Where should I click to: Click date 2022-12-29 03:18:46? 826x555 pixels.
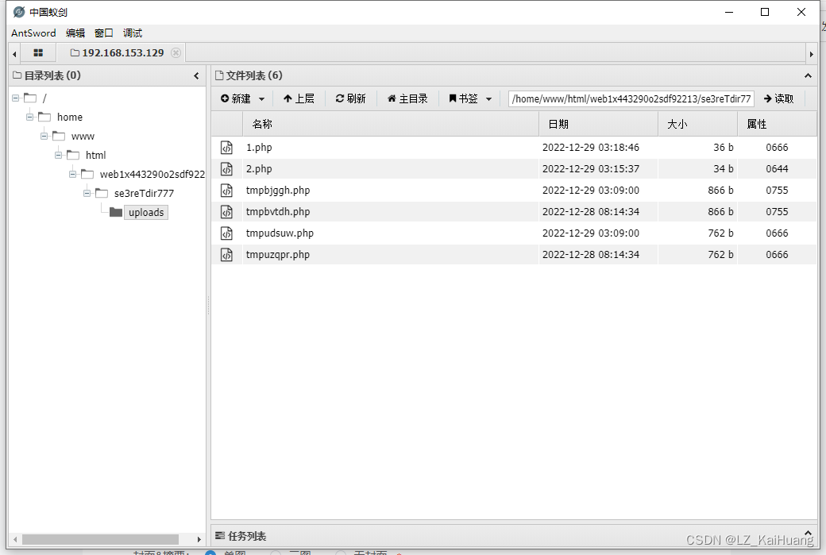(x=591, y=148)
